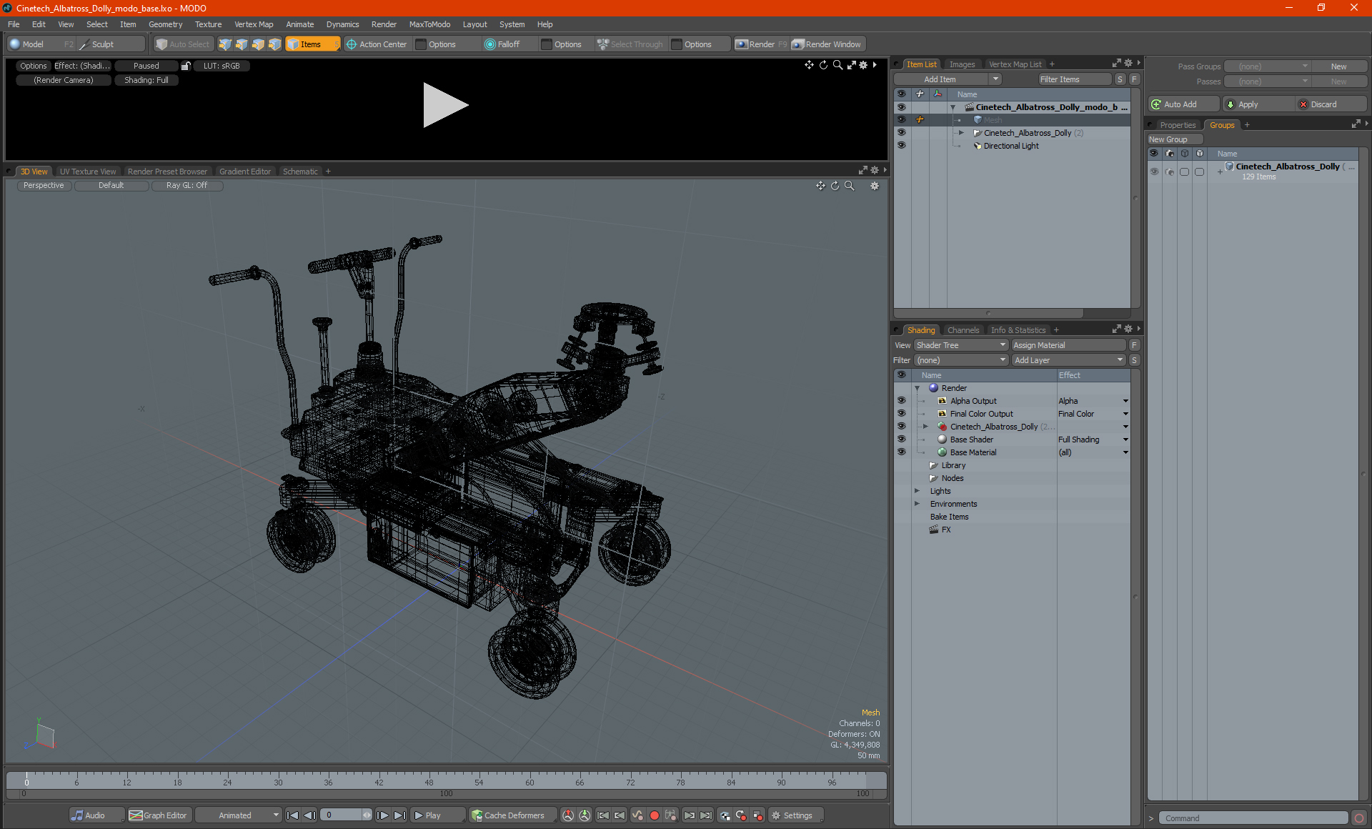Toggle visibility of Mesh item
The height and width of the screenshot is (829, 1372).
coord(901,120)
